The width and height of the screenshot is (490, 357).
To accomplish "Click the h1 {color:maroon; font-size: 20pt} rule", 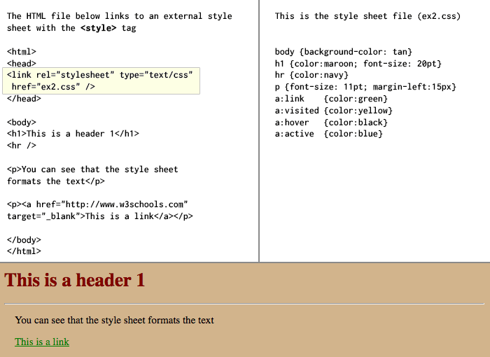I will pyautogui.click(x=358, y=64).
